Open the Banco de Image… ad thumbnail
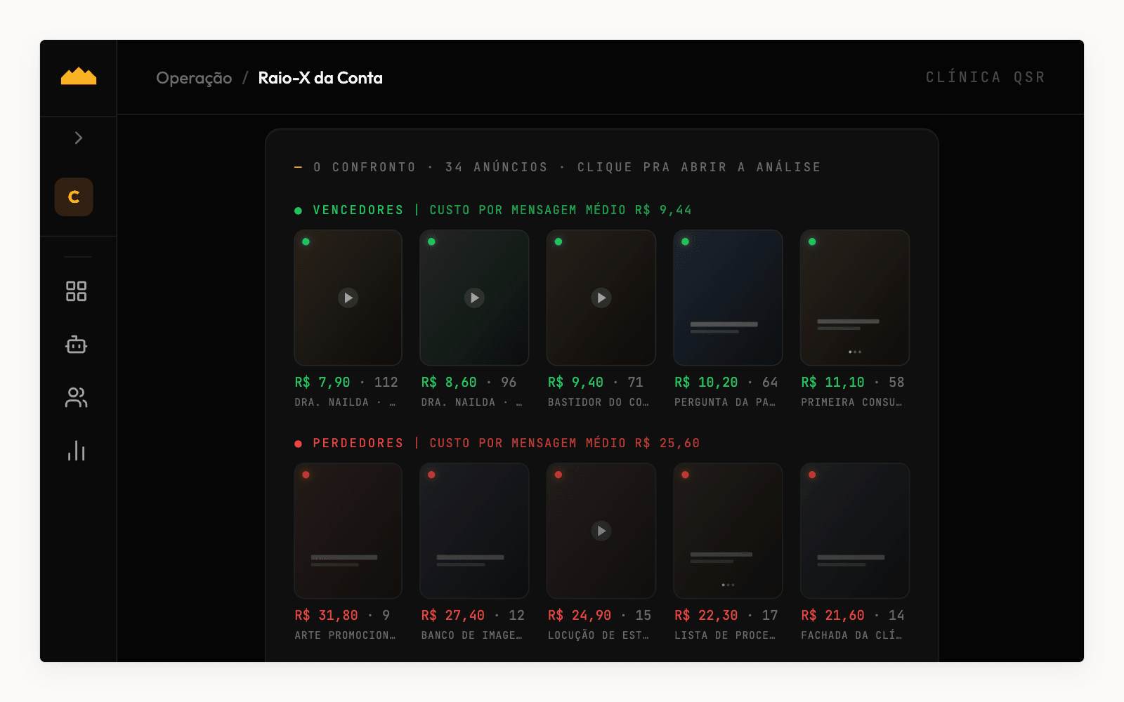The height and width of the screenshot is (702, 1124). (x=474, y=531)
